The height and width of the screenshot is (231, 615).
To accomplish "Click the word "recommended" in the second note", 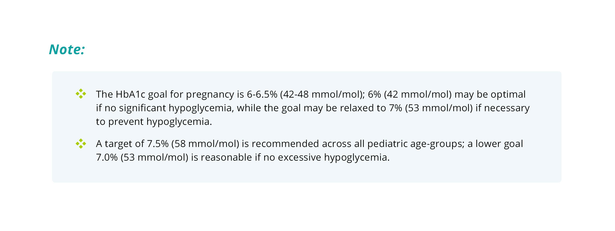I will click(285, 144).
